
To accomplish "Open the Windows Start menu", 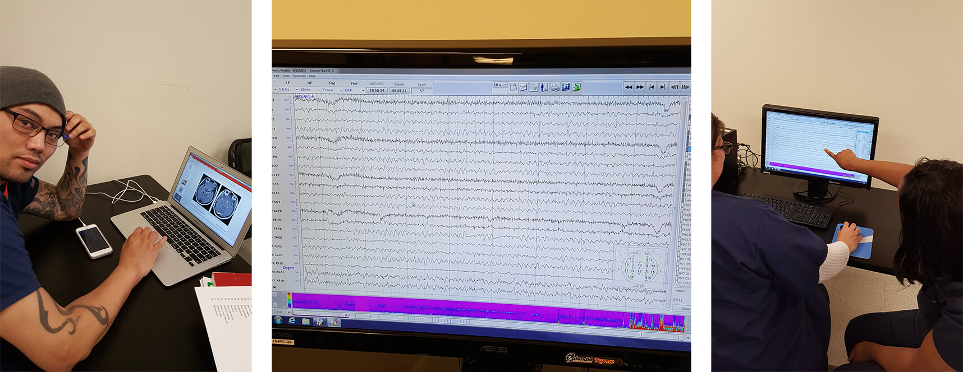I will coord(278,320).
